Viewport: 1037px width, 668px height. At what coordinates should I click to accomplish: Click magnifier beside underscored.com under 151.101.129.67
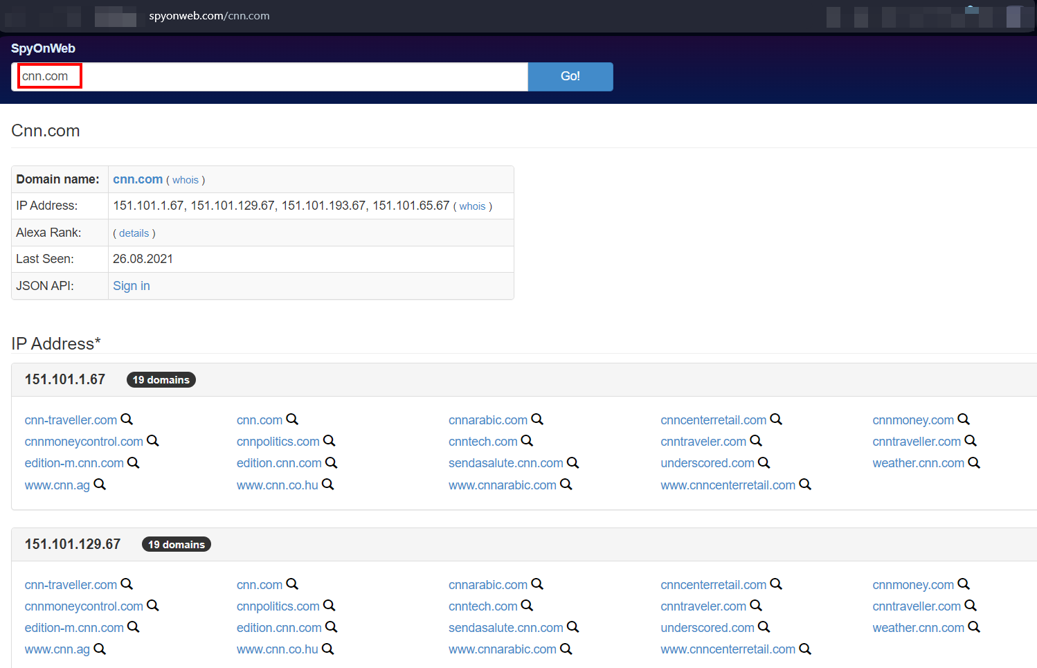(x=764, y=627)
